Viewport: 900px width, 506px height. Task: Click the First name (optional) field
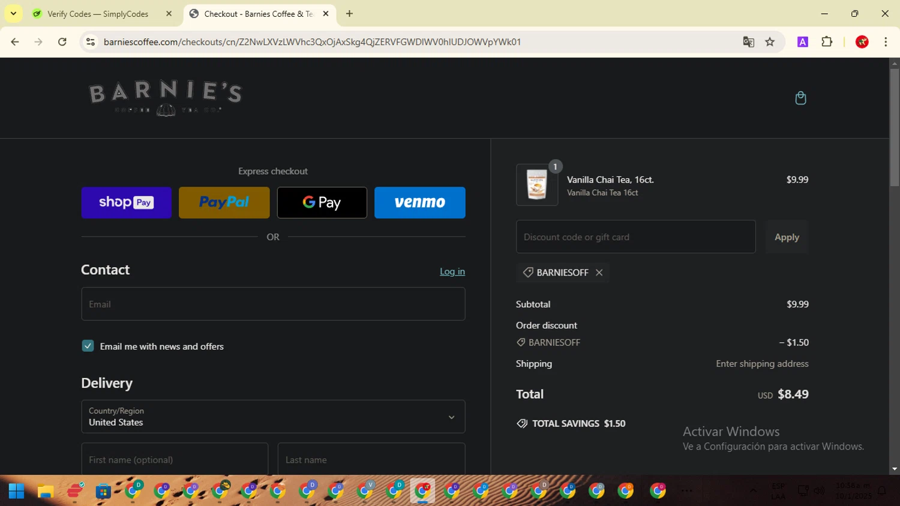pyautogui.click(x=175, y=459)
